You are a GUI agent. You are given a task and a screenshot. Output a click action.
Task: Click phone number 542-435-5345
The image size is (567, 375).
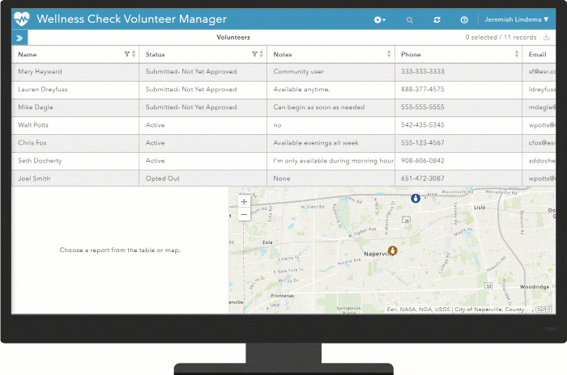tap(422, 125)
